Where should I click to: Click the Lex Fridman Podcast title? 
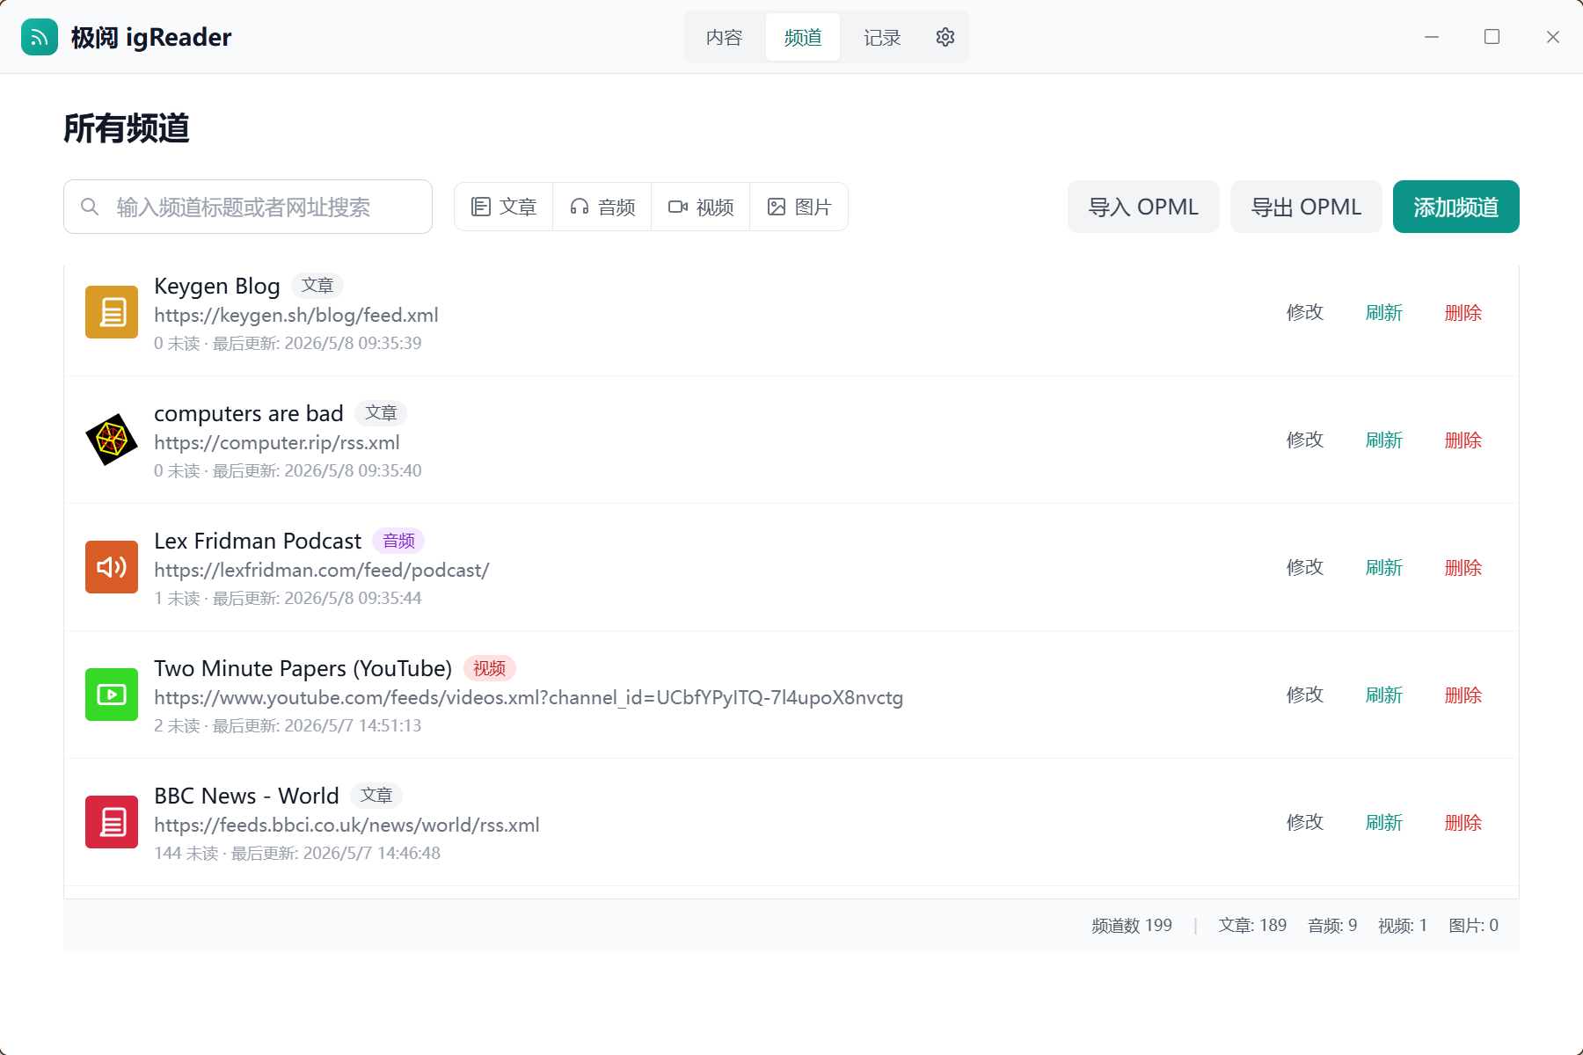pyautogui.click(x=258, y=542)
